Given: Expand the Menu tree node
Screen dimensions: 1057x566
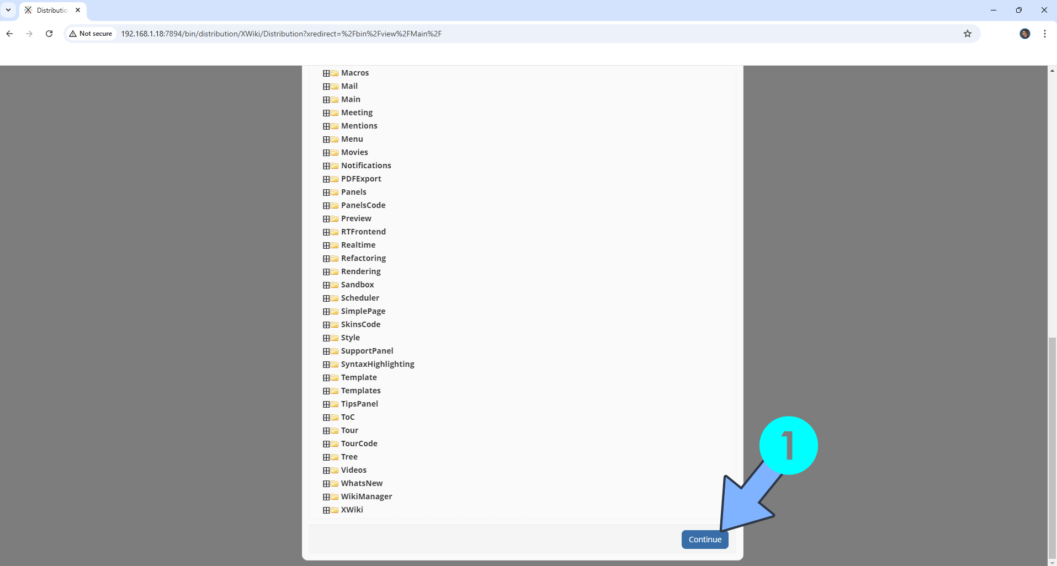Looking at the screenshot, I should click(x=326, y=140).
